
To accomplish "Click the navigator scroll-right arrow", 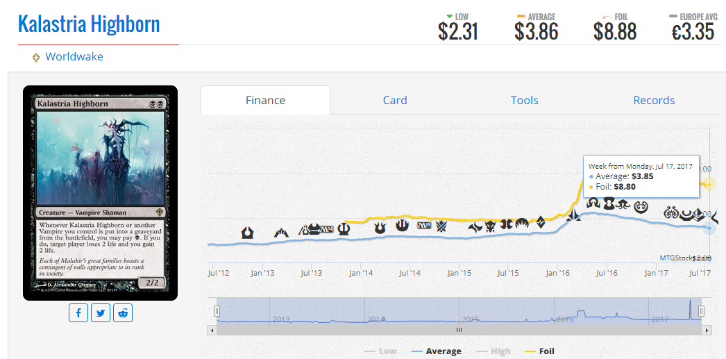I will 707,331.
